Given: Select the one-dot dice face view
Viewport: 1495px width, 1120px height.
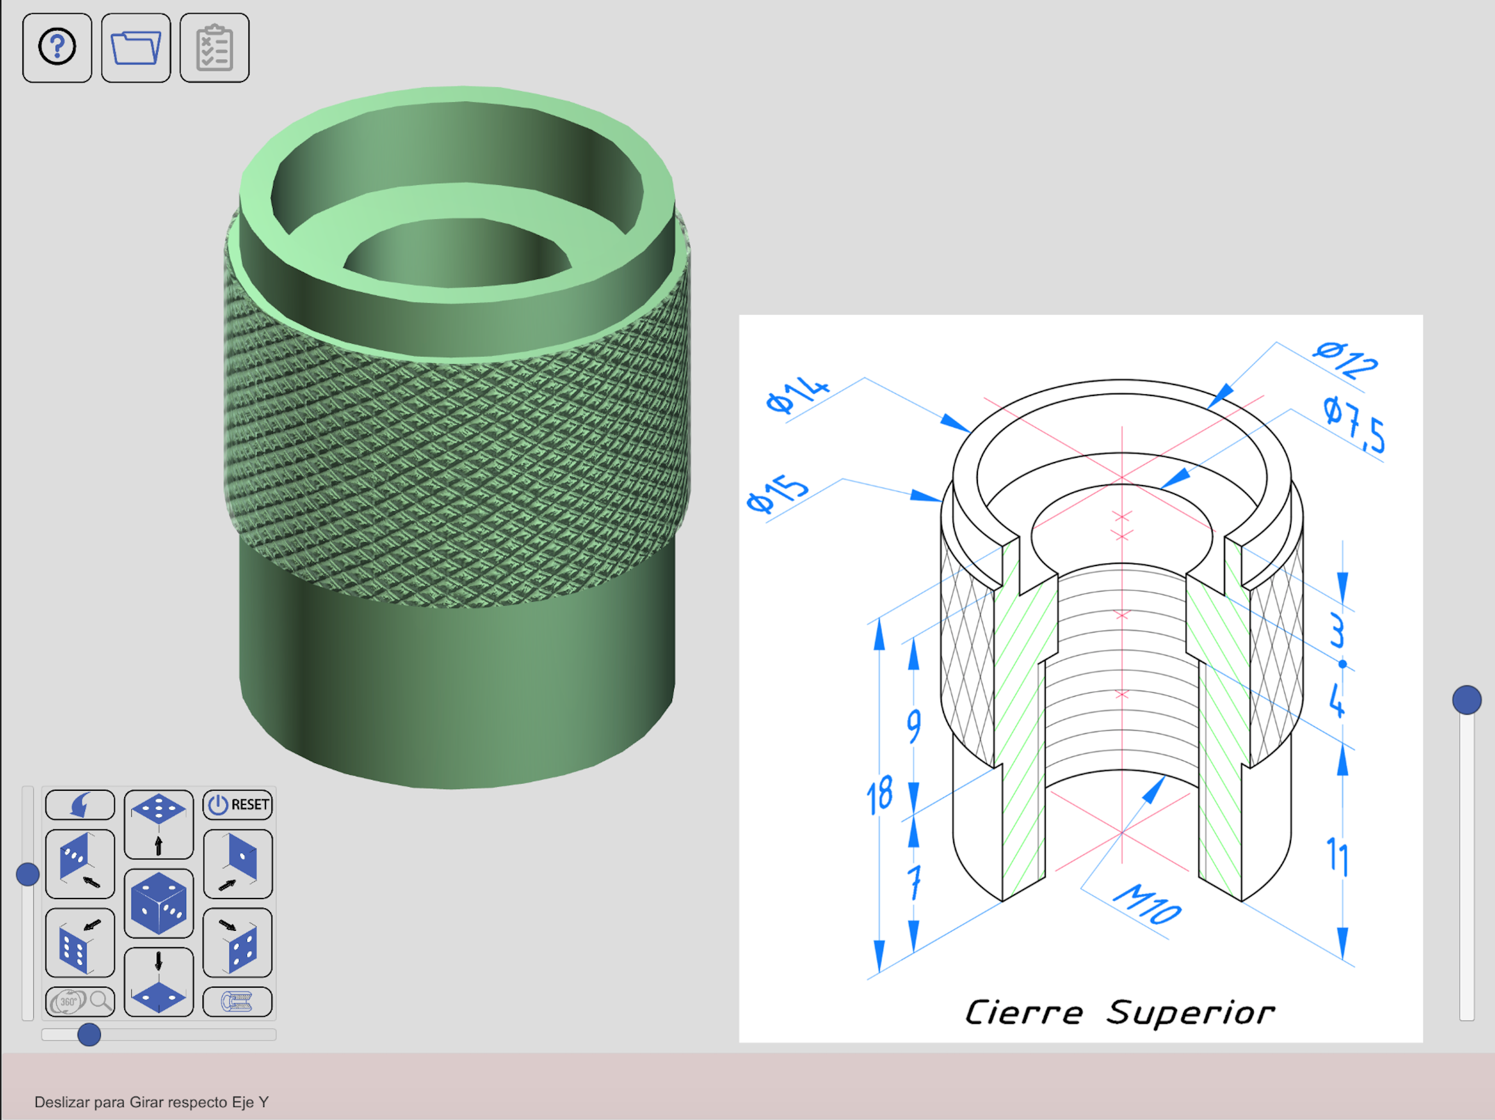Looking at the screenshot, I should (x=238, y=864).
